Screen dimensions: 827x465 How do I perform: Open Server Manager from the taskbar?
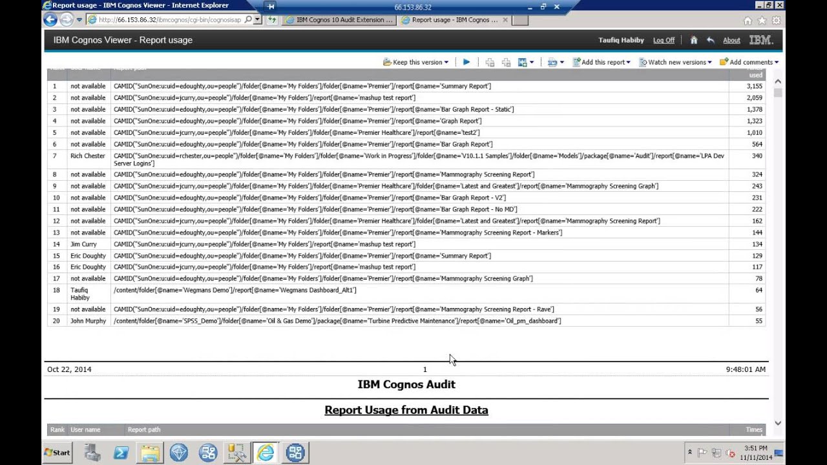[92, 452]
